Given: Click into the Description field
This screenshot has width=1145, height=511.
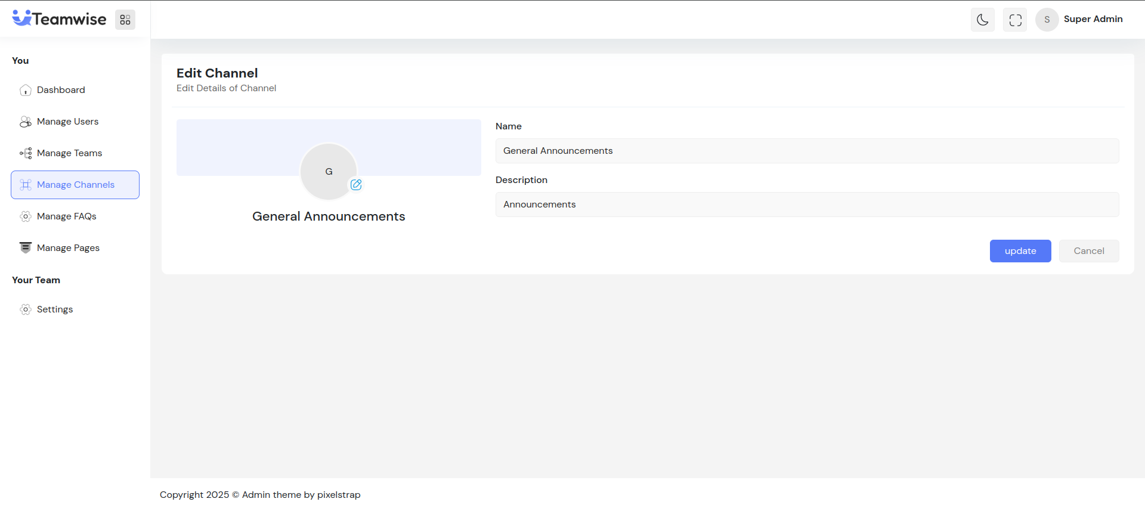Looking at the screenshot, I should 806,205.
